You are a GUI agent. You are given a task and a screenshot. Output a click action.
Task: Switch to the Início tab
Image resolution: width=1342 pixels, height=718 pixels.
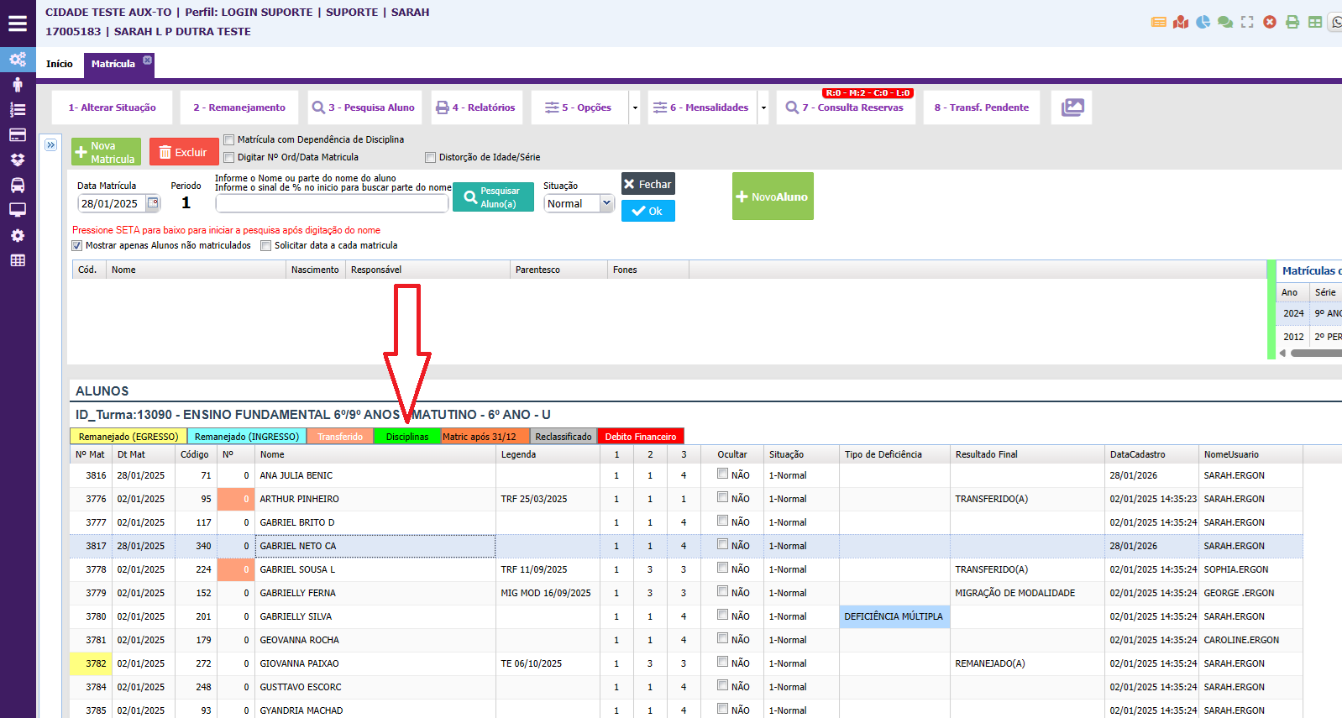[x=60, y=64]
